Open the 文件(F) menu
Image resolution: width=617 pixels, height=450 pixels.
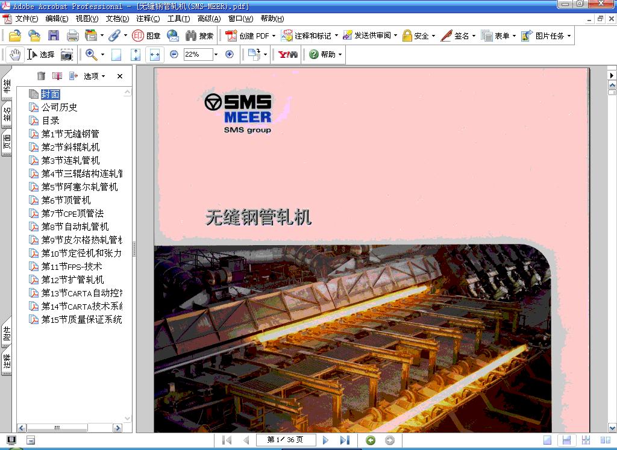(27, 19)
